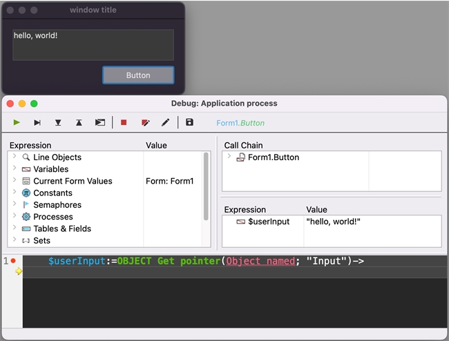Image resolution: width=449 pixels, height=341 pixels.
Task: Select the Constants item in expression list
Action: pyautogui.click(x=52, y=193)
